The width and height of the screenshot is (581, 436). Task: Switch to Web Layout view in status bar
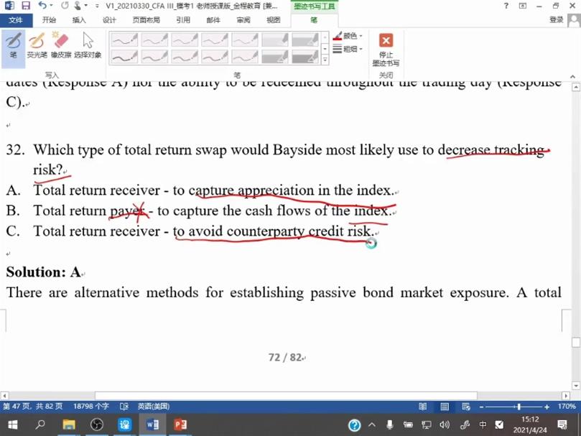tap(466, 407)
